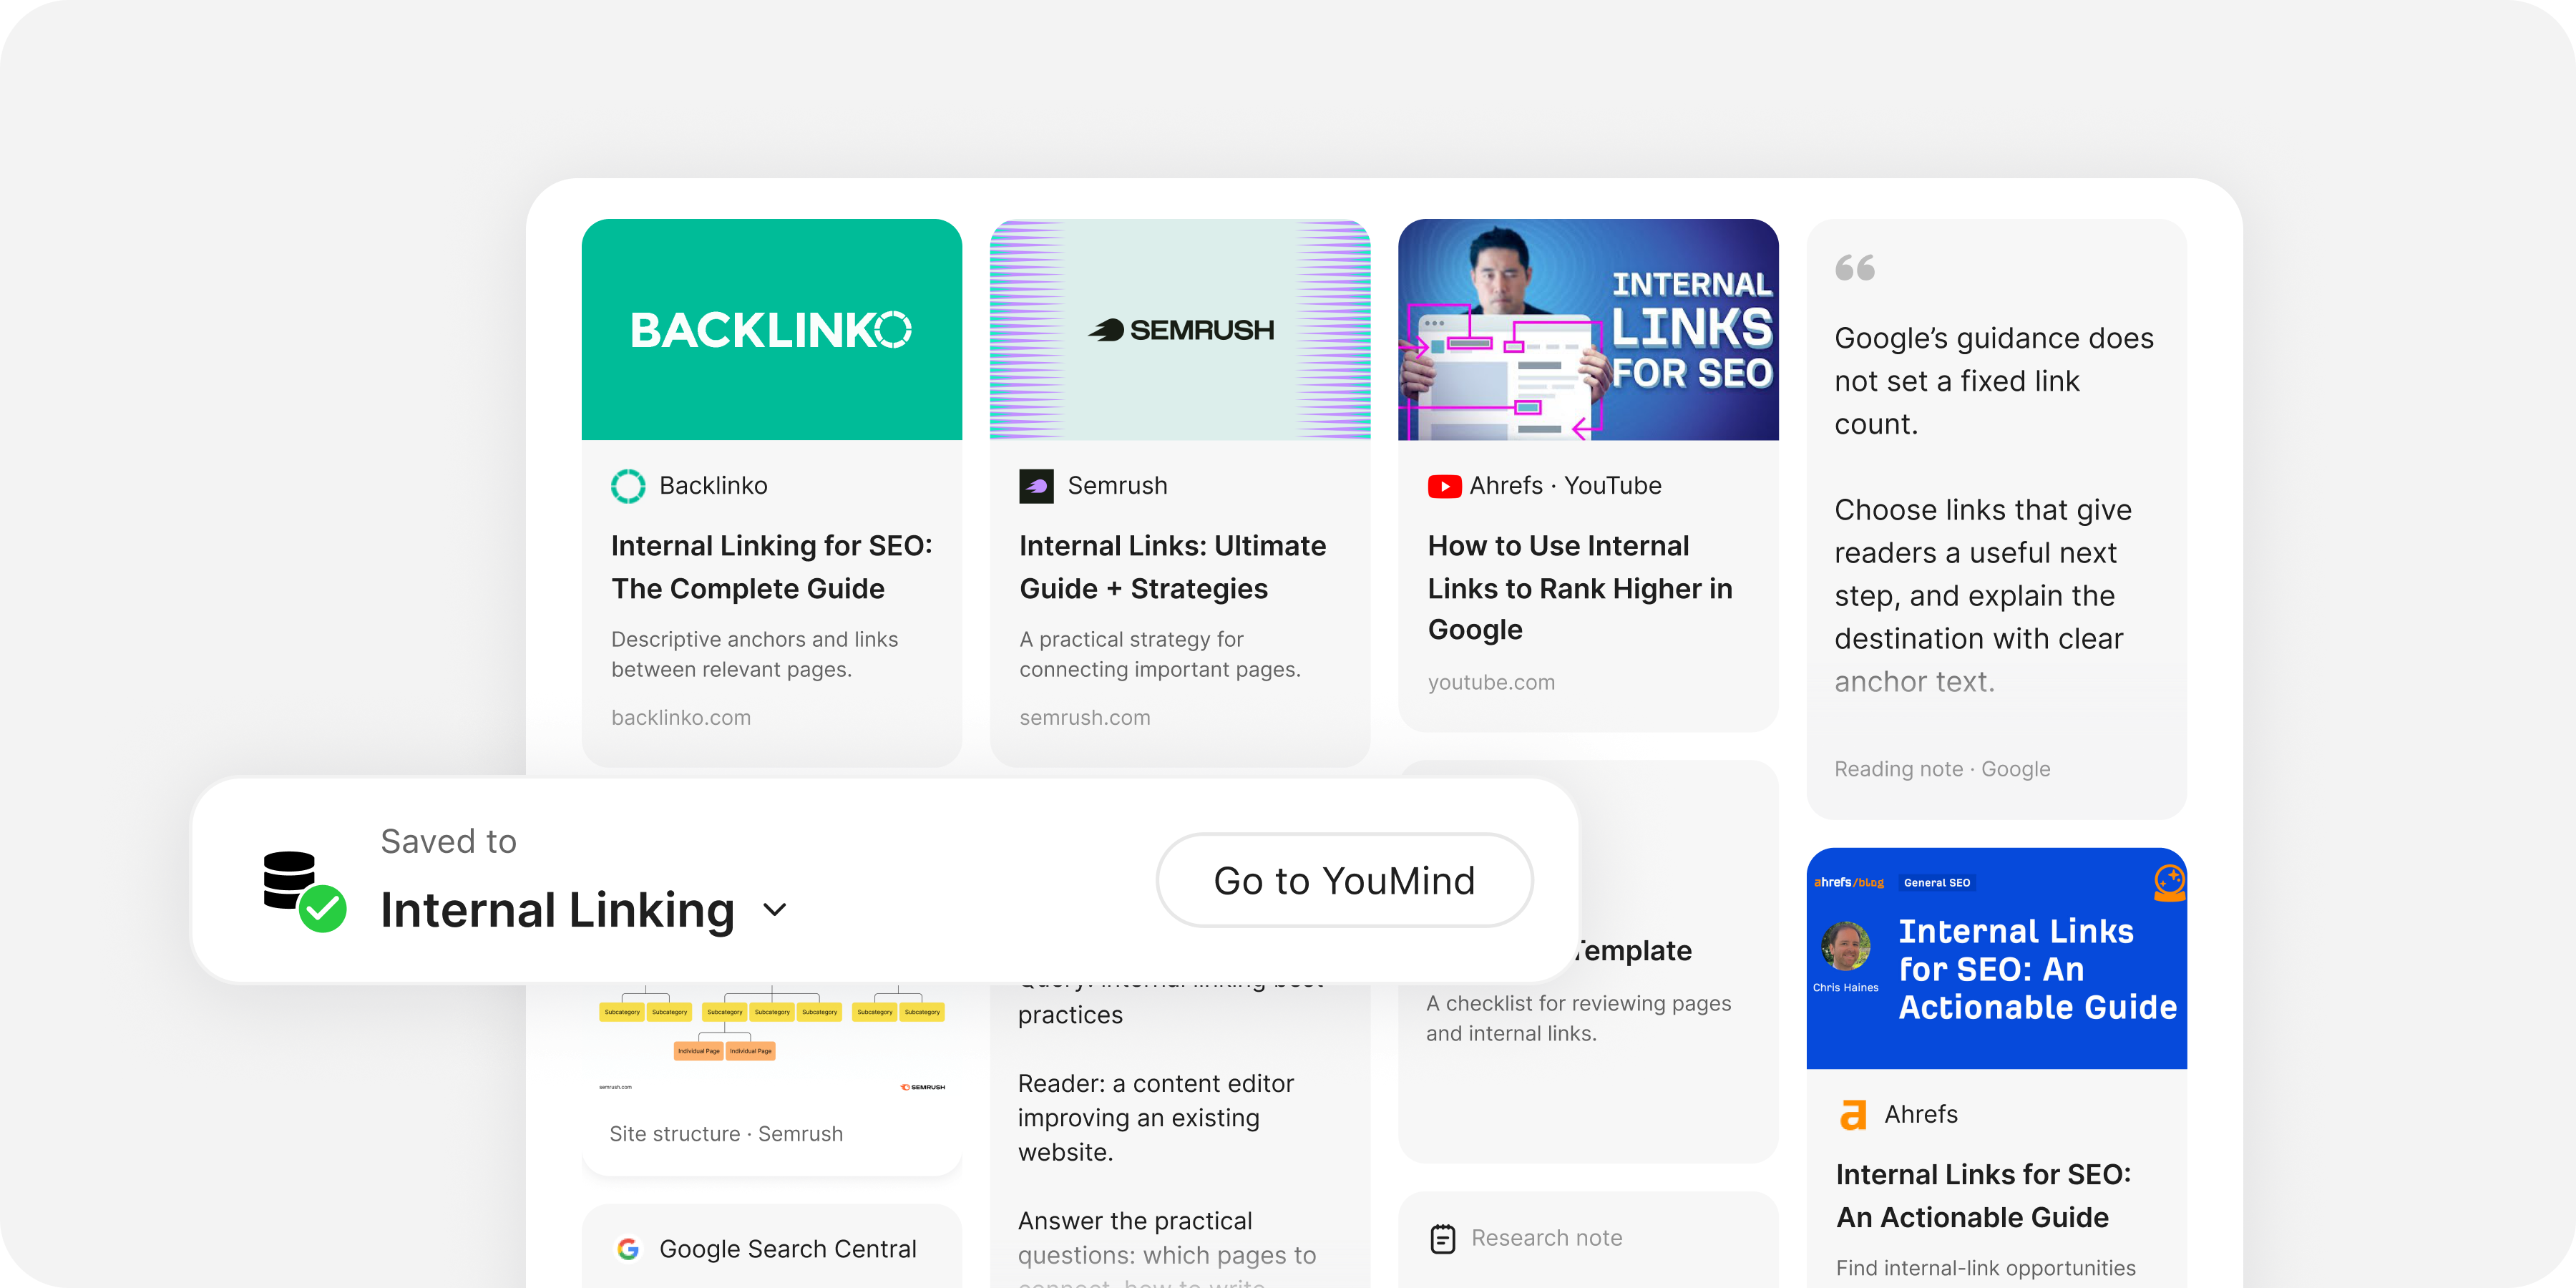Click 'Google's guidance does not set' quote text
This screenshot has height=1288, width=2576.
coord(1994,381)
